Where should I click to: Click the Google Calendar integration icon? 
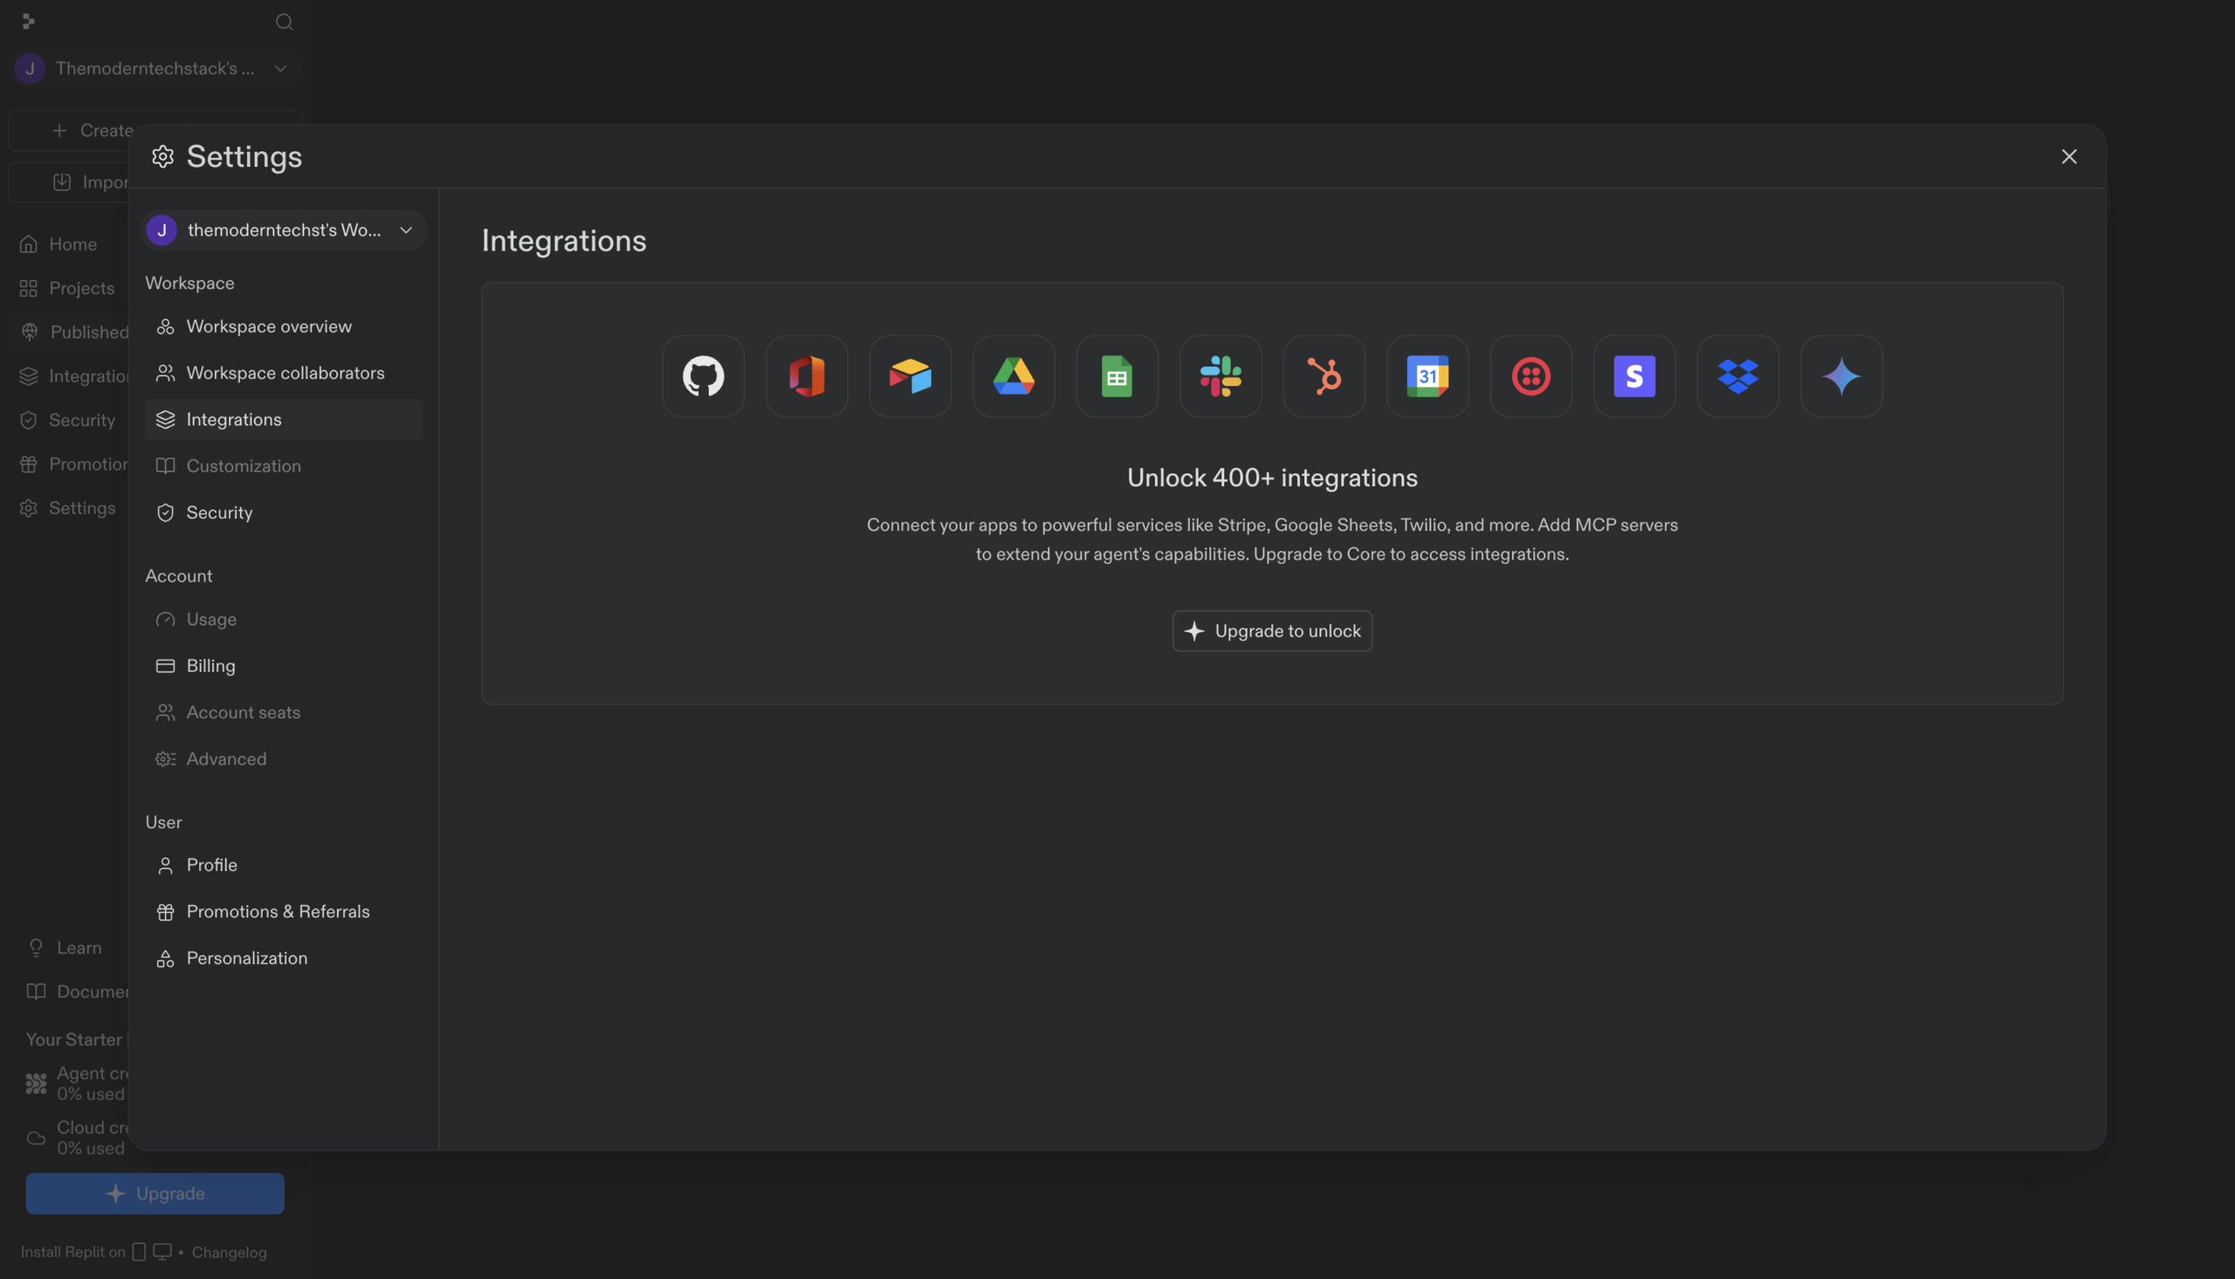(x=1428, y=376)
